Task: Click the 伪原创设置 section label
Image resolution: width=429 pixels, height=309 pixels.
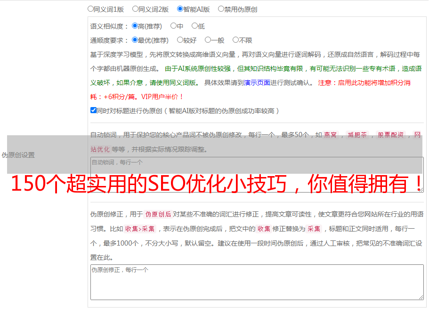Action: [18, 155]
